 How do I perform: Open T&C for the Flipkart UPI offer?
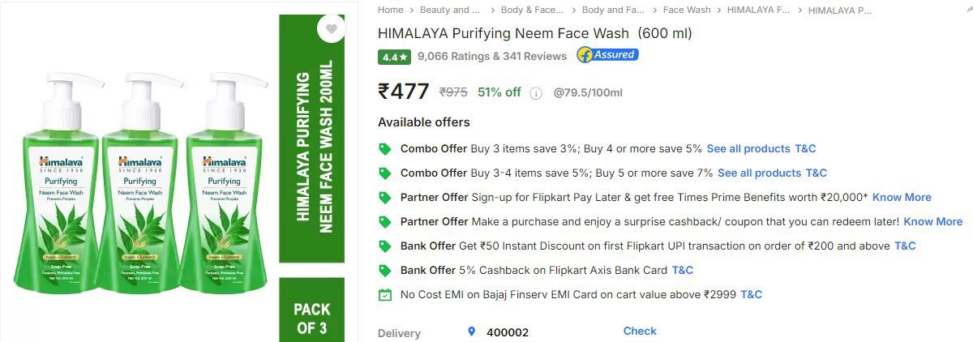[x=905, y=246]
